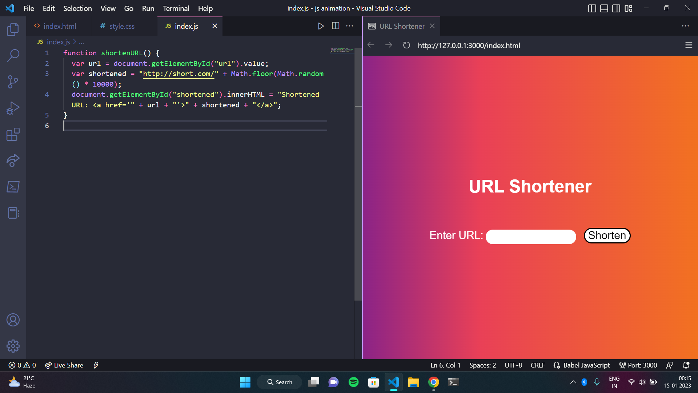Open Source Control view
698x393 pixels.
click(x=13, y=82)
